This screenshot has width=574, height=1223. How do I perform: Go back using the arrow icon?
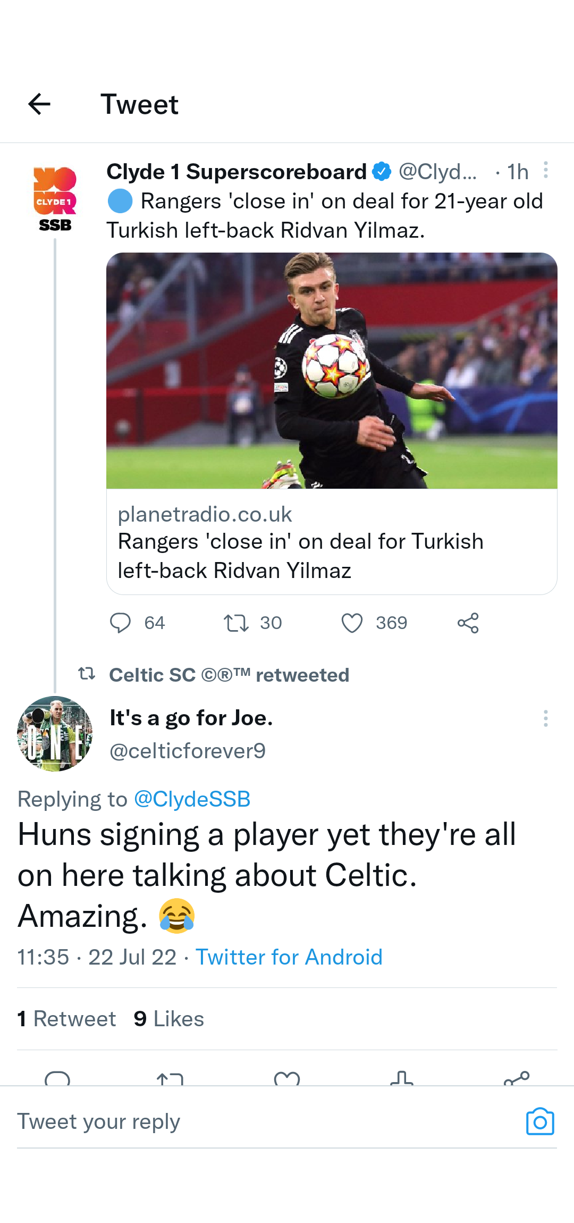(x=39, y=104)
